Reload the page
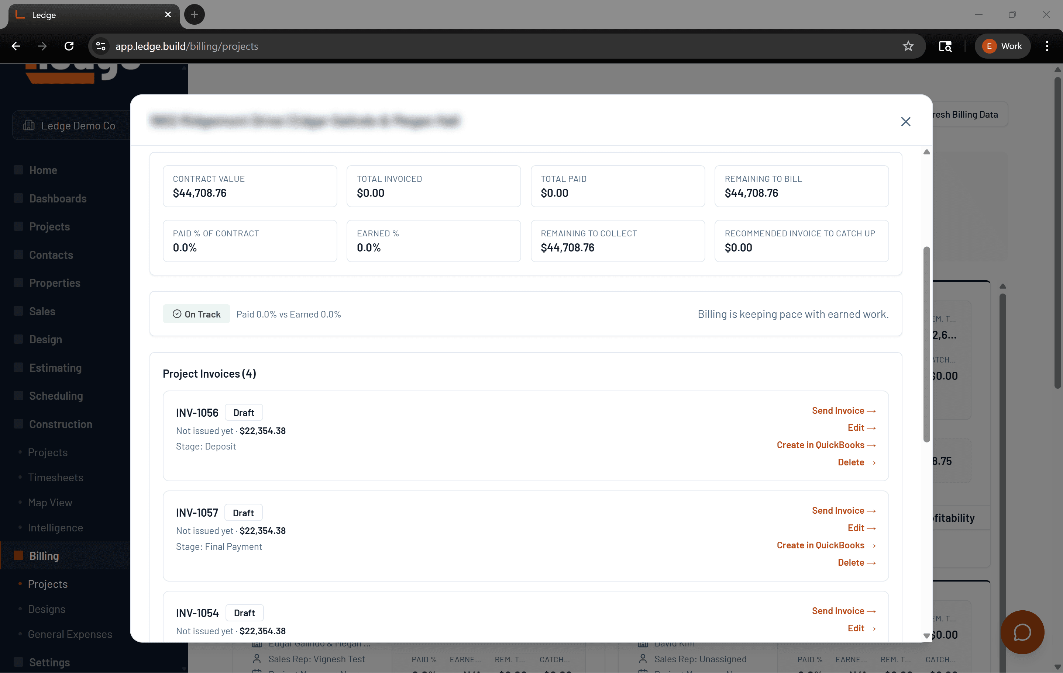The image size is (1063, 673). point(69,46)
